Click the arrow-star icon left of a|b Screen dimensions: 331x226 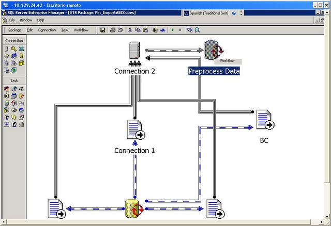[155, 30]
